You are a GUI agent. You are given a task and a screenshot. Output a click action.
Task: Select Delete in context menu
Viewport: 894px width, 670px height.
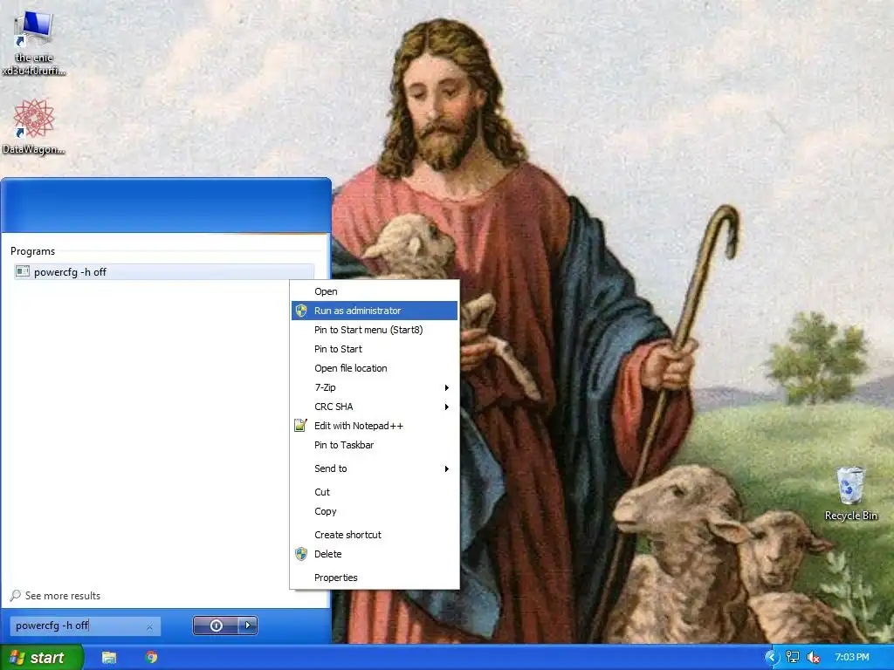point(375,554)
